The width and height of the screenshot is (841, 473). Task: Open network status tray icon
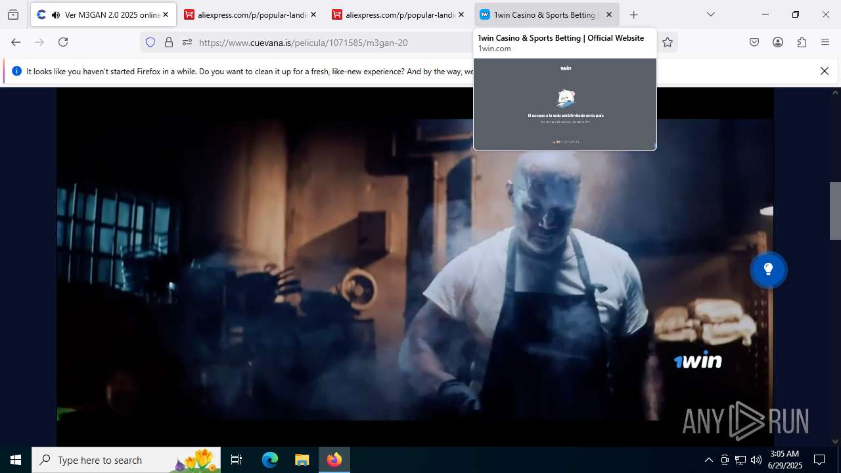coord(740,460)
